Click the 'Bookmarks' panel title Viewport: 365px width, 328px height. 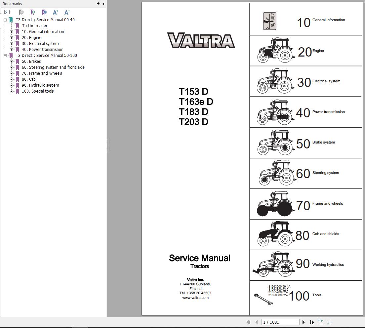tap(12, 4)
